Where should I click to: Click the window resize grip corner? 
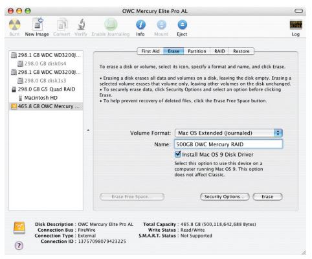303,252
